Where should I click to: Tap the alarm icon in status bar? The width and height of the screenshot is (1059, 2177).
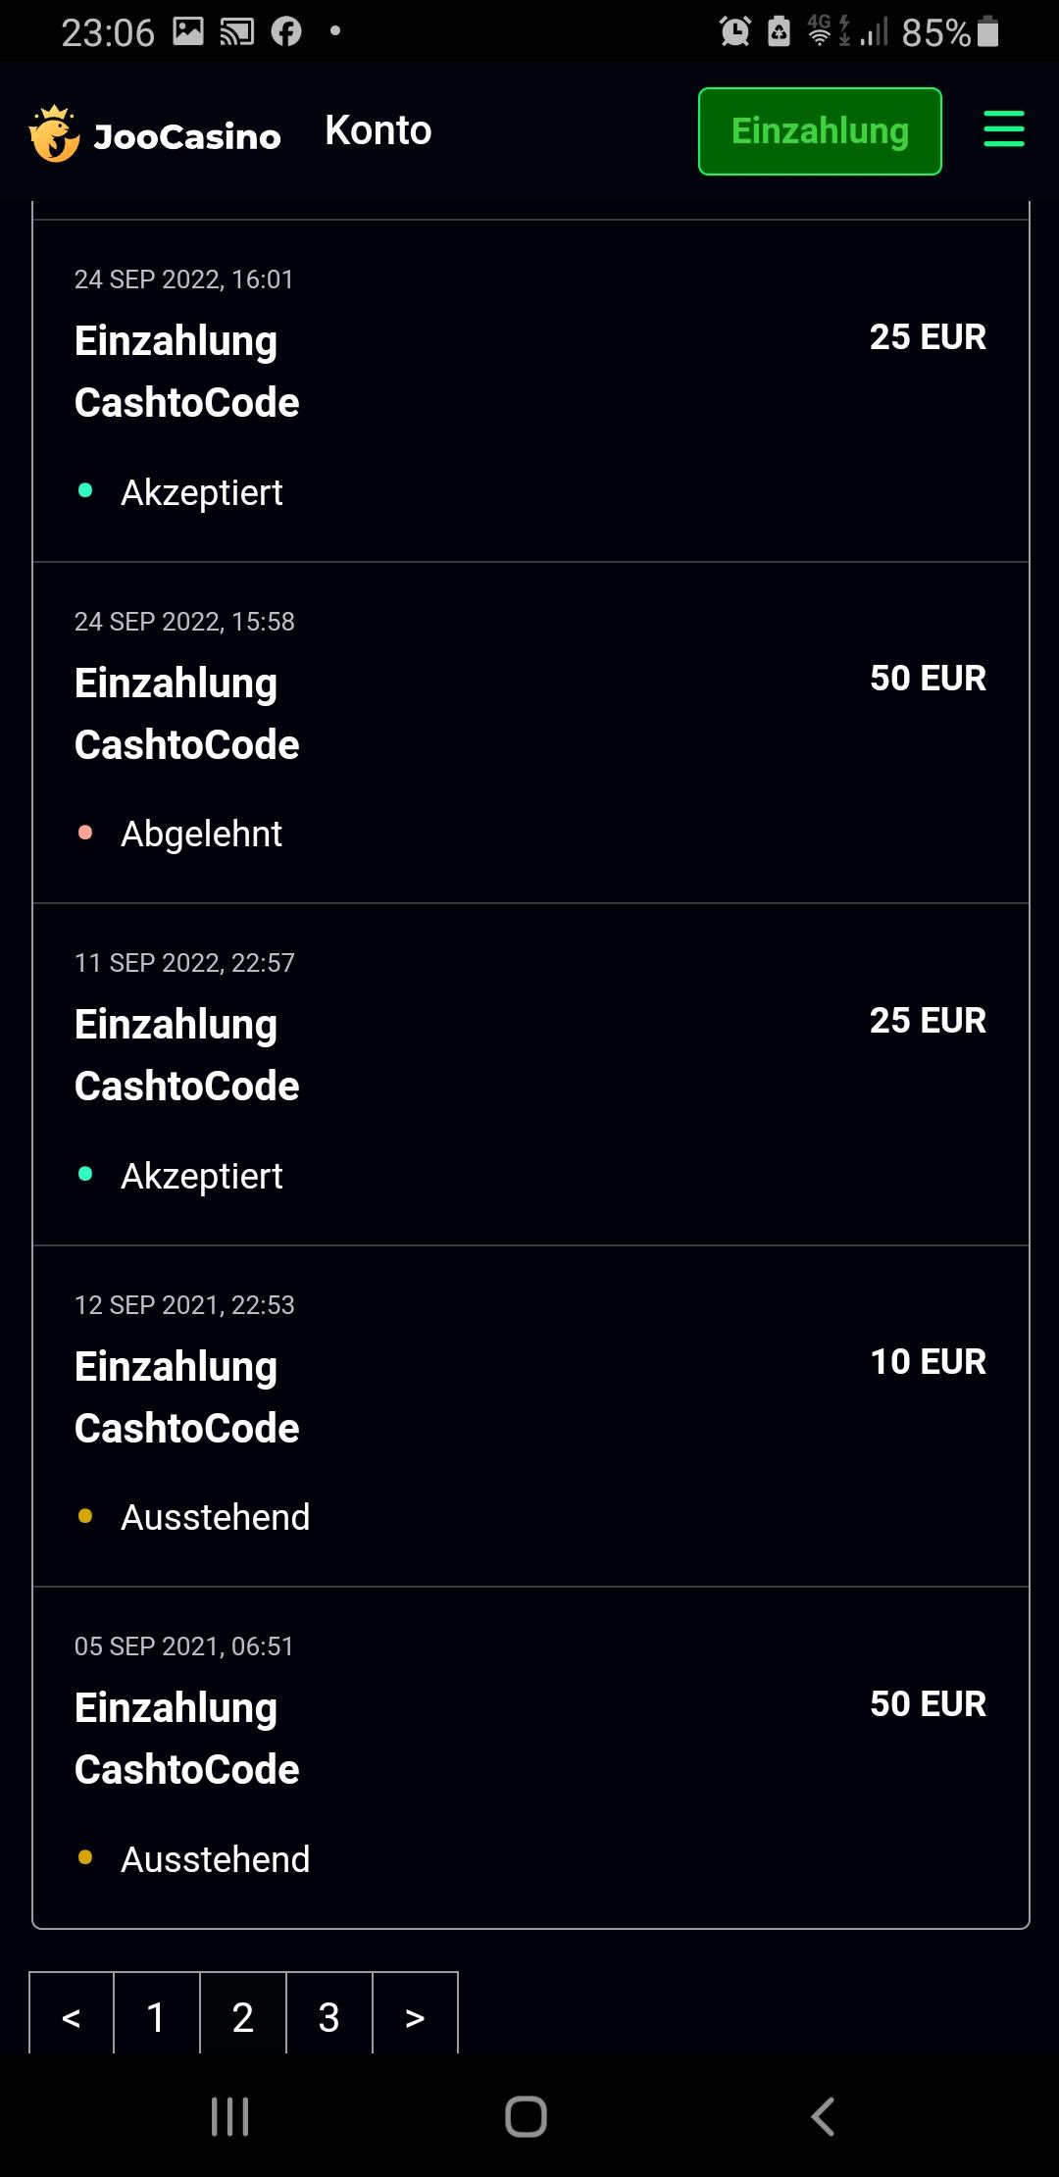click(735, 32)
